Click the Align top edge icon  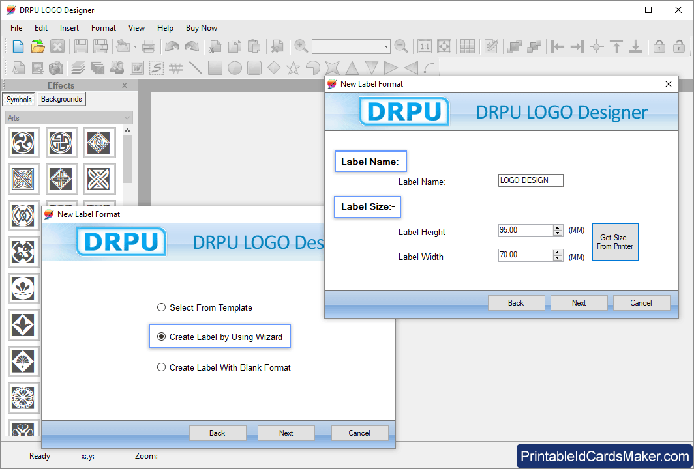[616, 46]
